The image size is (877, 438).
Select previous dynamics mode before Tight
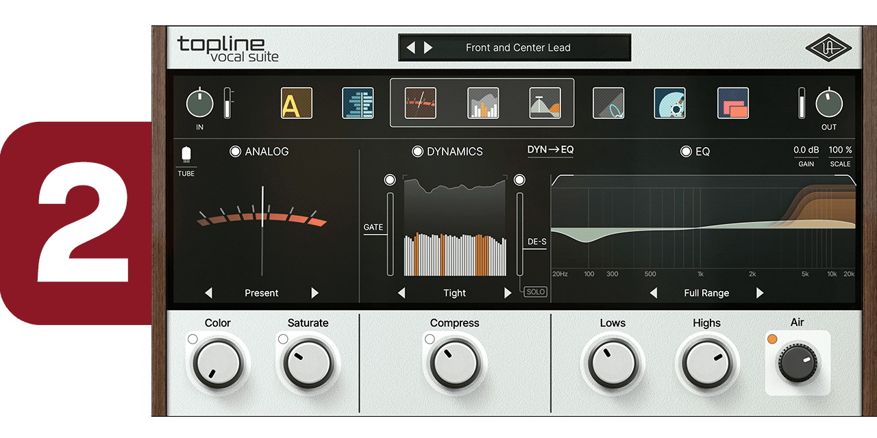coord(402,293)
